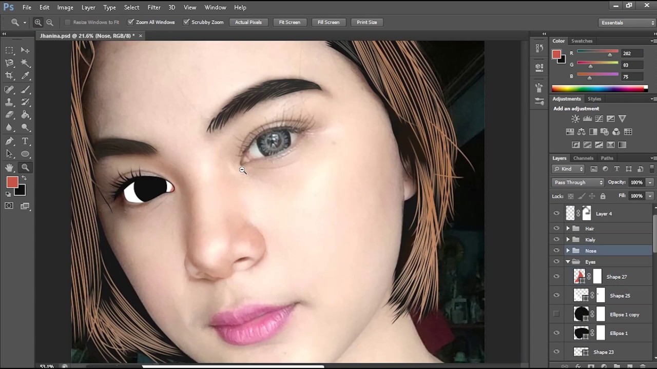
Task: Choose Zoom Out mode in options bar
Action: tap(50, 22)
